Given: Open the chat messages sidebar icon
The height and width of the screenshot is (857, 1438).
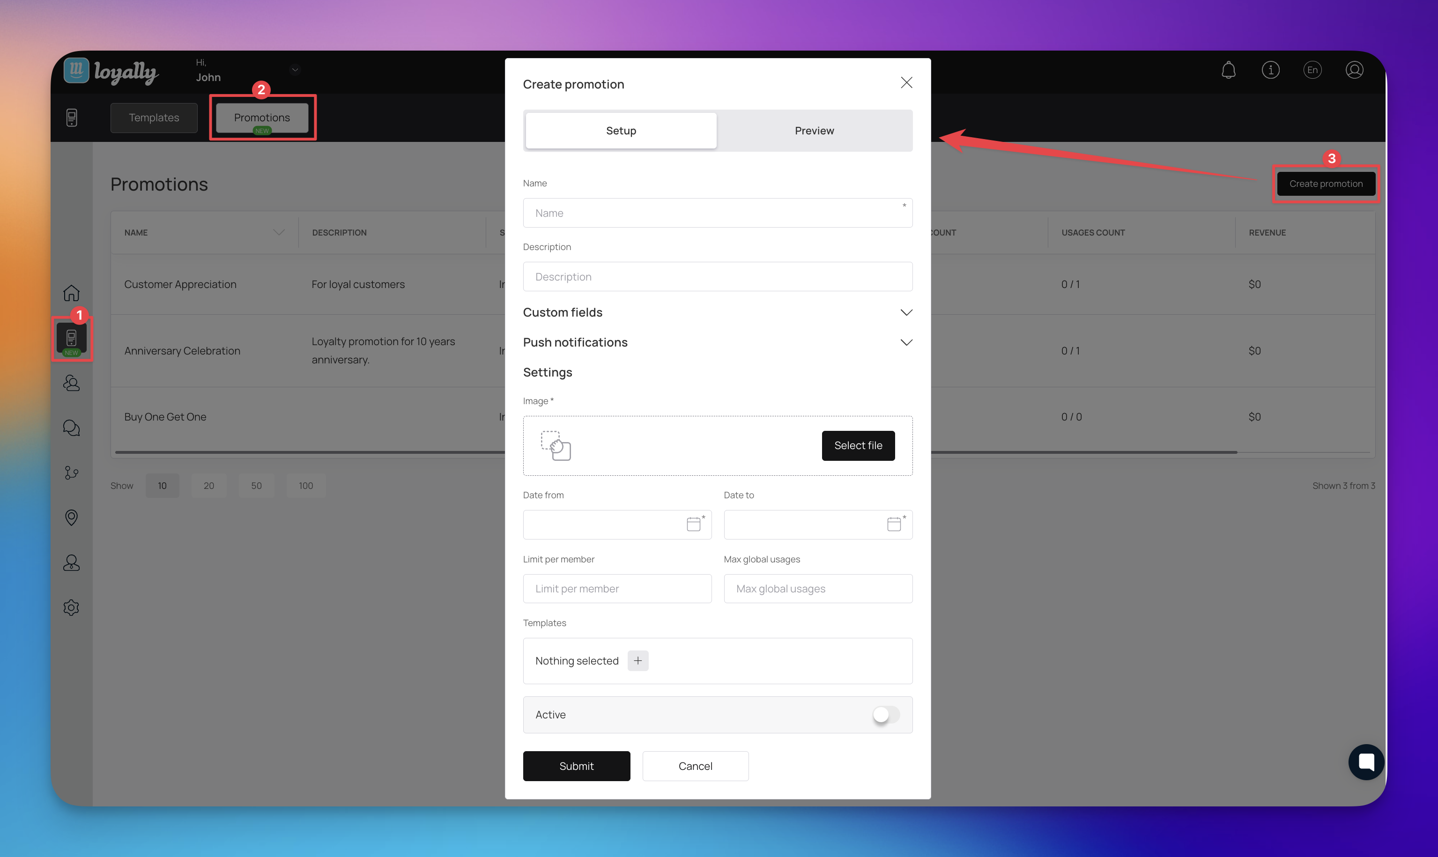Looking at the screenshot, I should click(x=71, y=428).
